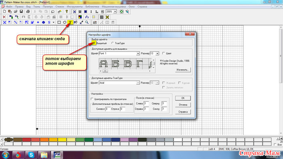Open the Файл menu
283x159 pixels.
coord(9,6)
